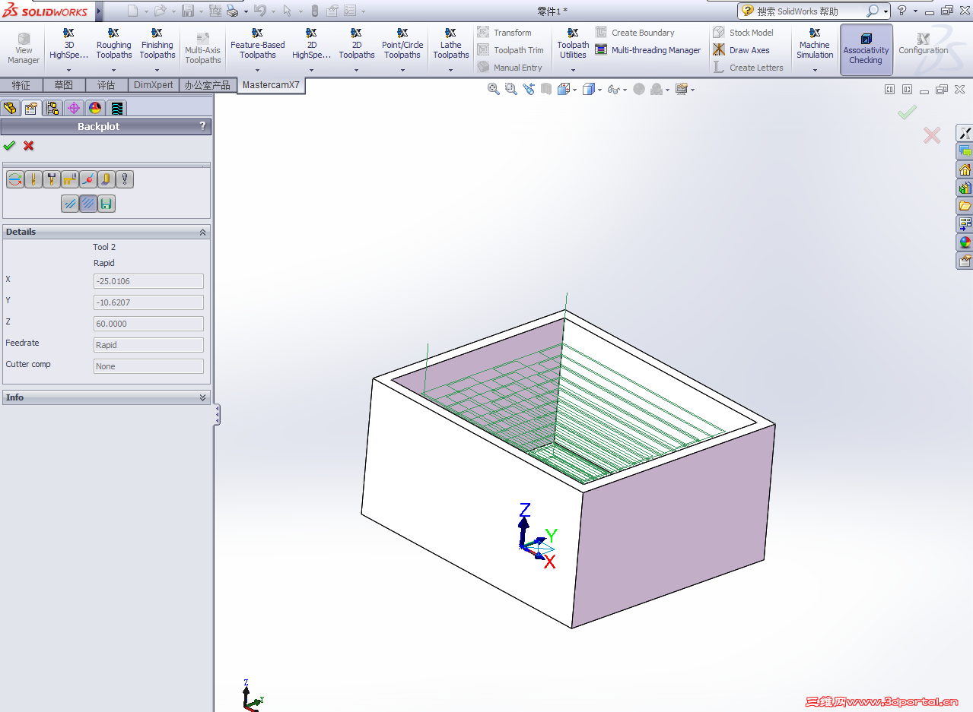This screenshot has width=973, height=712.
Task: Toggle the display with color codes button
Action: point(15,179)
